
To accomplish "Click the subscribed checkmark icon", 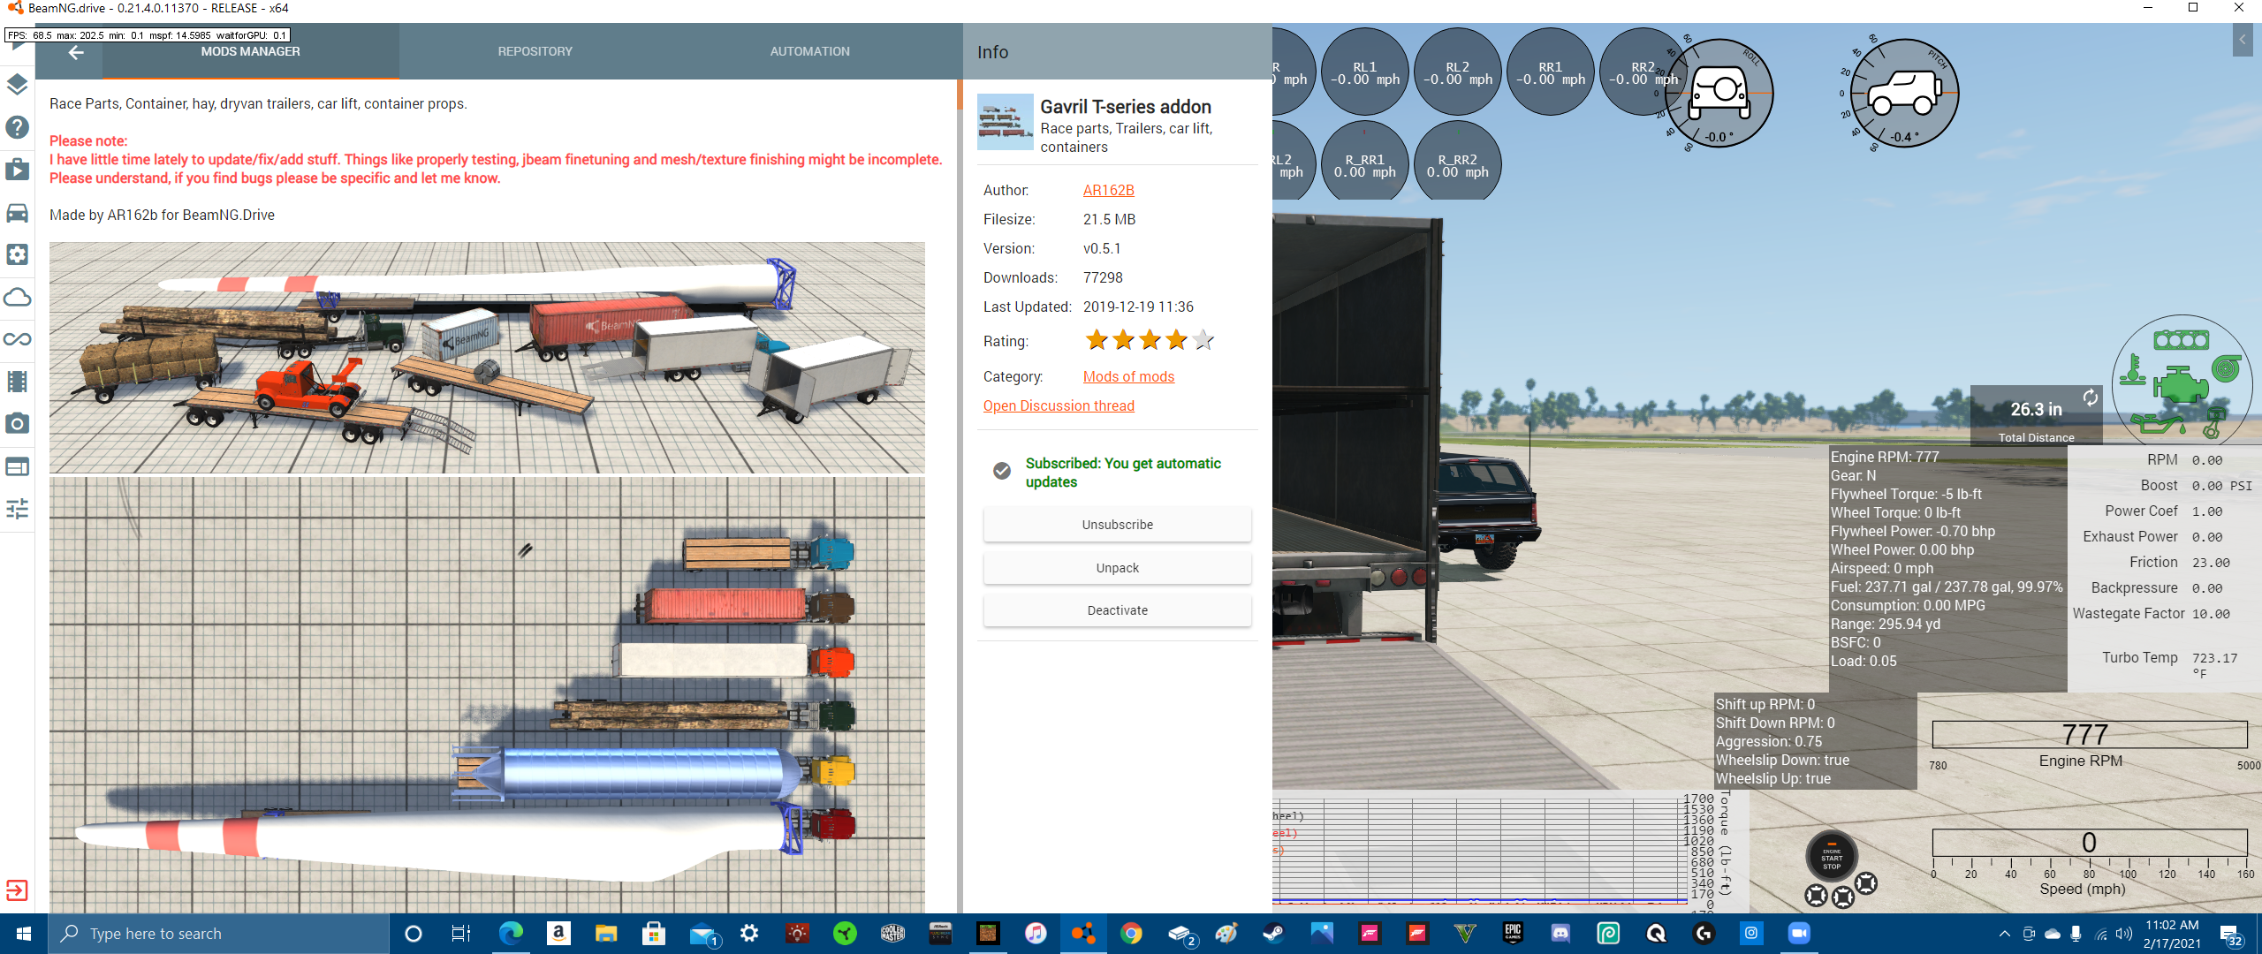I will (1002, 472).
